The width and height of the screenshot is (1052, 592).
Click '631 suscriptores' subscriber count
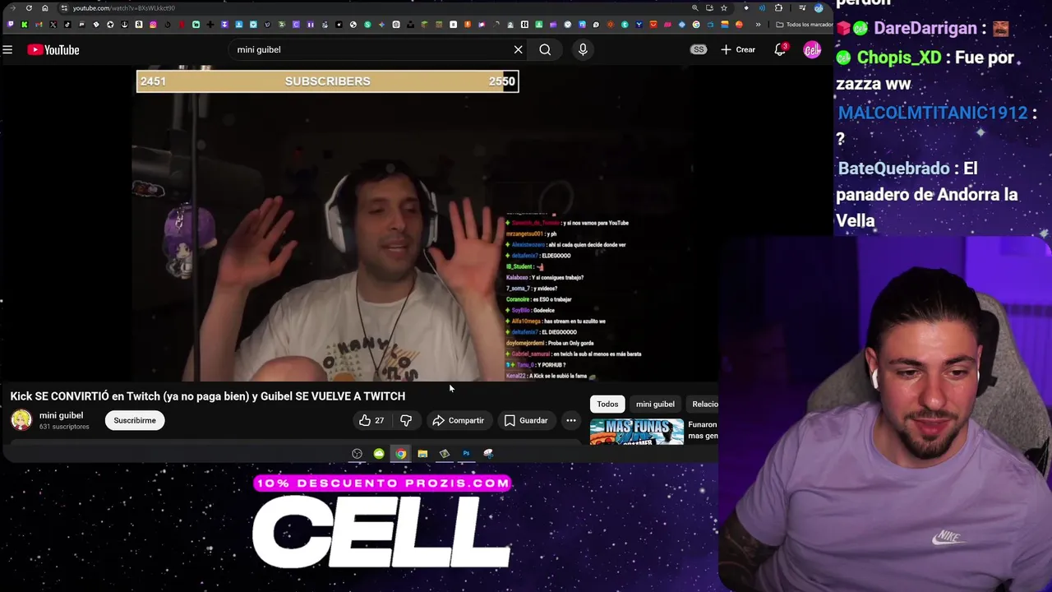[x=64, y=427]
